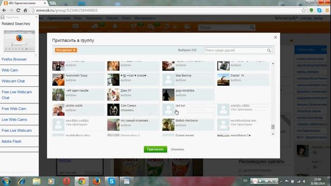The height and width of the screenshot is (186, 331).
Task: Switch to the Одноклассники browser tab
Action: click(x=24, y=3)
